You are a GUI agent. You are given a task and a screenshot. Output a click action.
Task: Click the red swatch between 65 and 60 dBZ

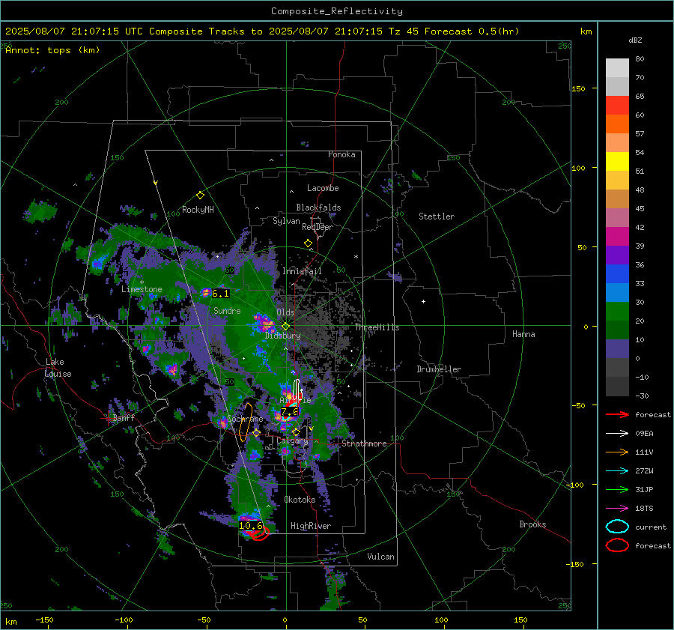click(x=617, y=106)
